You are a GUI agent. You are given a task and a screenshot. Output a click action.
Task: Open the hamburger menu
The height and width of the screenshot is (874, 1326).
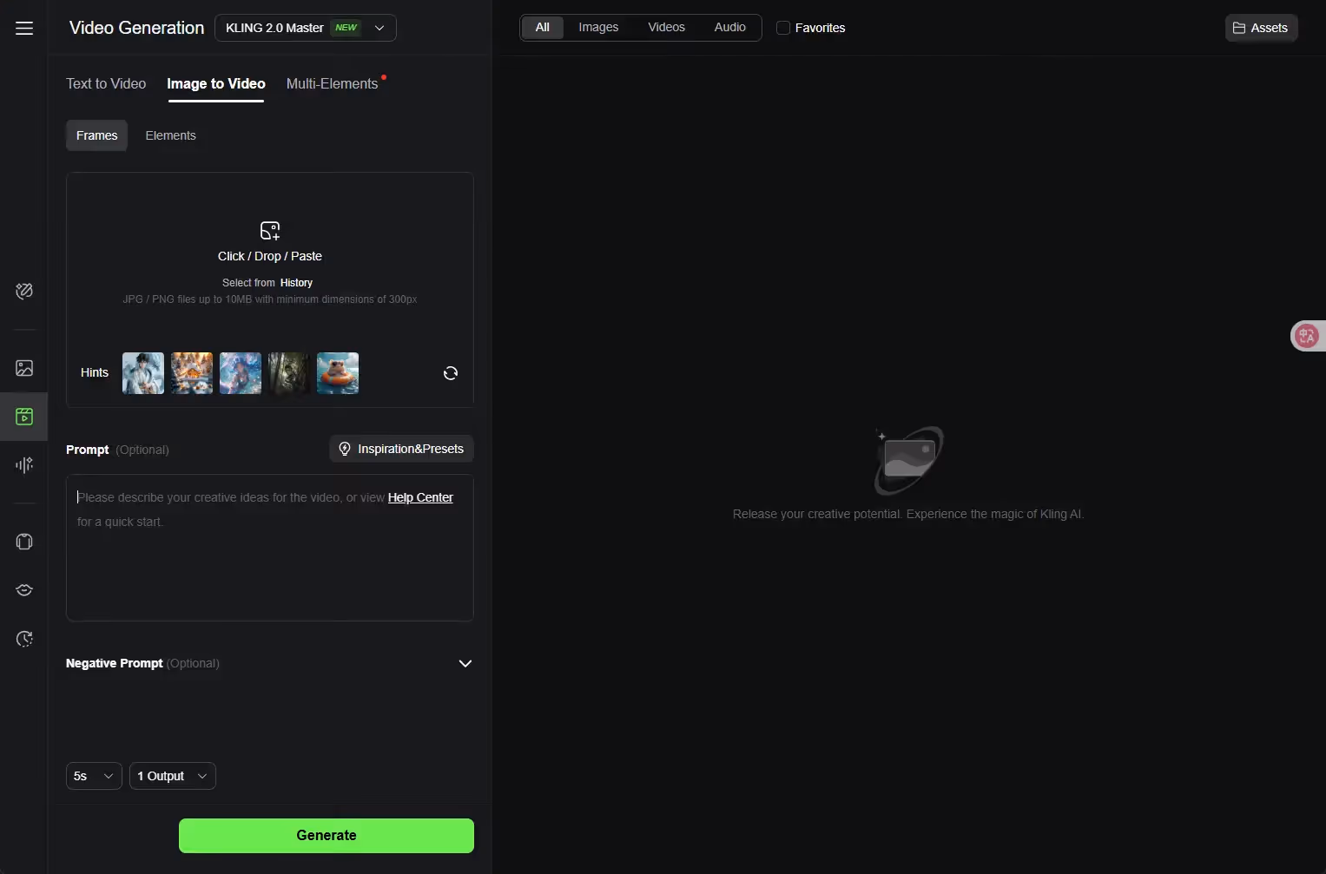coord(24,28)
